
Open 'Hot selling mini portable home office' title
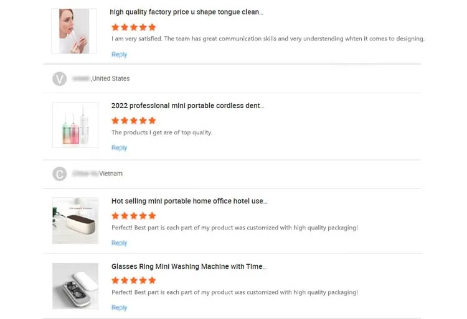(189, 201)
